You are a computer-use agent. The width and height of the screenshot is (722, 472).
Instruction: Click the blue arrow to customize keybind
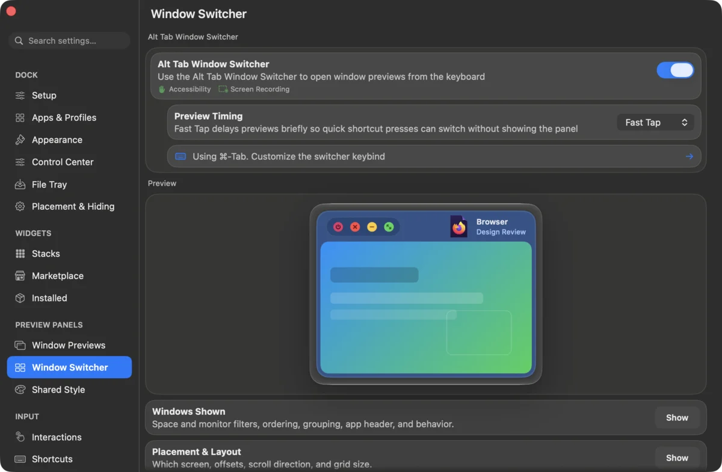coord(689,156)
